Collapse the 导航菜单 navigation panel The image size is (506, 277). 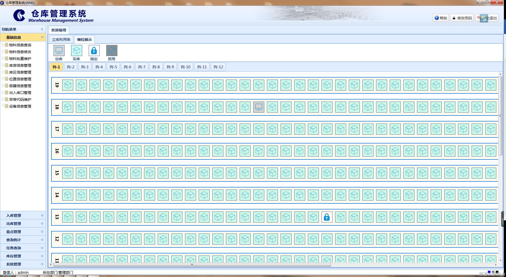click(42, 29)
